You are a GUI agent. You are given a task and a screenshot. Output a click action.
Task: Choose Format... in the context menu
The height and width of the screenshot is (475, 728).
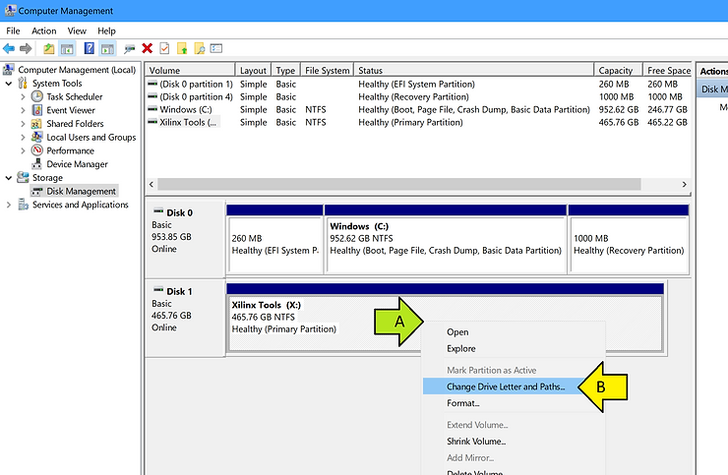pyautogui.click(x=463, y=403)
